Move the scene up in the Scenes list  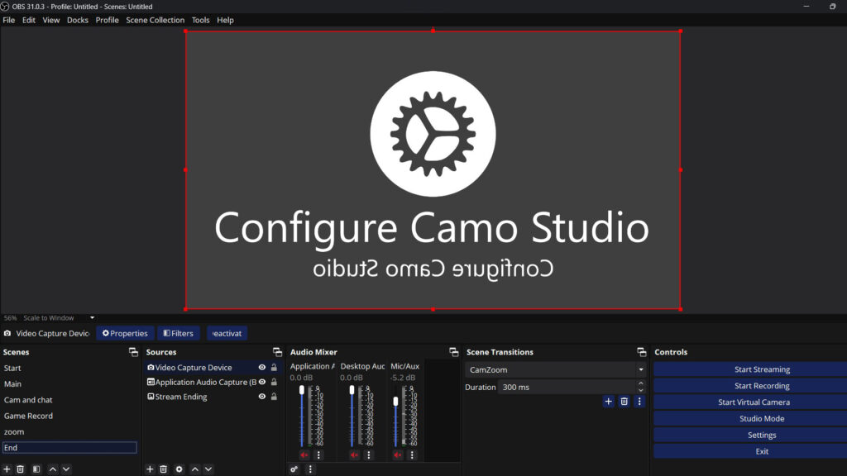(x=52, y=469)
